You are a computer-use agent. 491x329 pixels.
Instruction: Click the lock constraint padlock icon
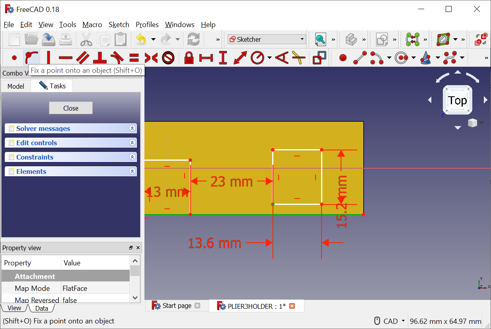[189, 58]
